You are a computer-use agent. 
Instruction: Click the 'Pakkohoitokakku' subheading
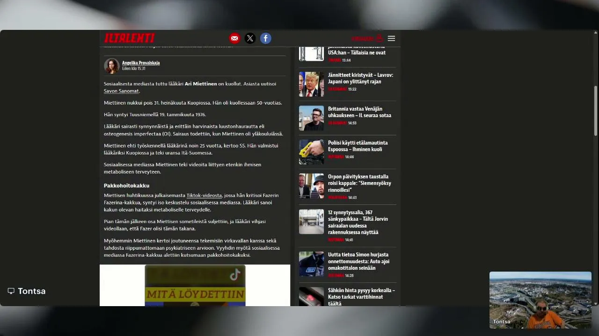pyautogui.click(x=126, y=186)
